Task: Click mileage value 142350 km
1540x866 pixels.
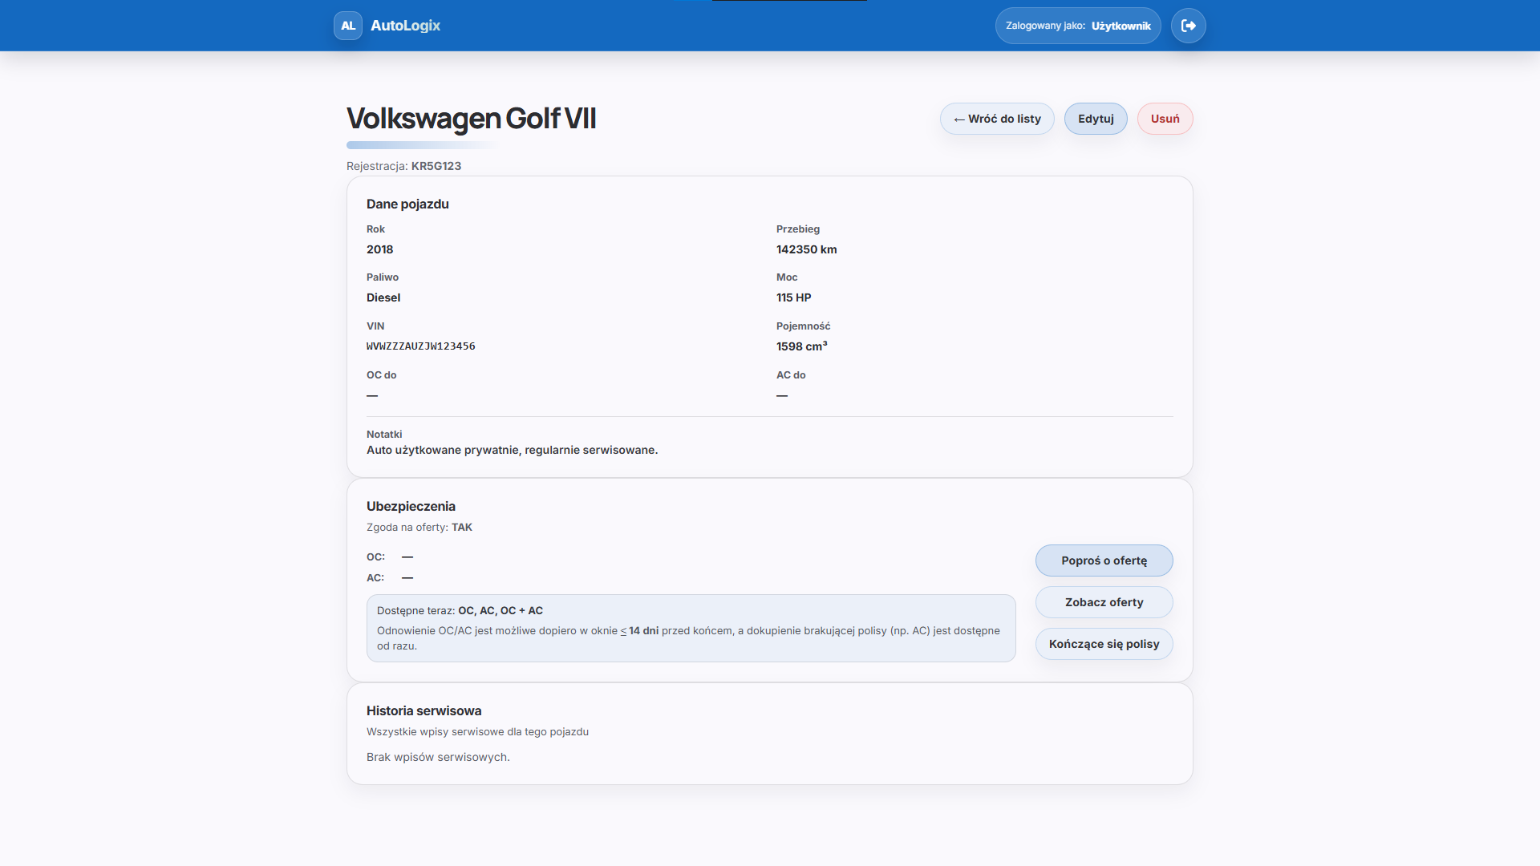Action: coord(806,249)
